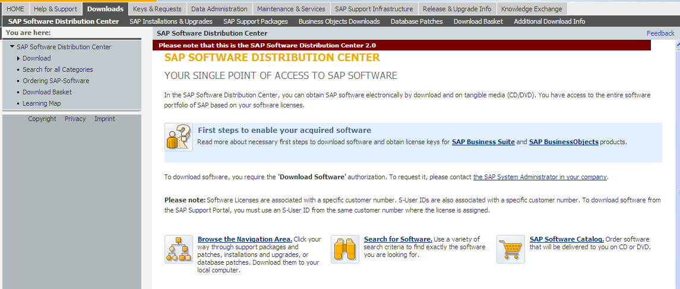Open the HOME tab

(x=15, y=9)
